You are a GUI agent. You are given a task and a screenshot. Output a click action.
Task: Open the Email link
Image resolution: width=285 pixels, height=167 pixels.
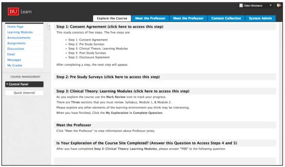click(x=11, y=54)
